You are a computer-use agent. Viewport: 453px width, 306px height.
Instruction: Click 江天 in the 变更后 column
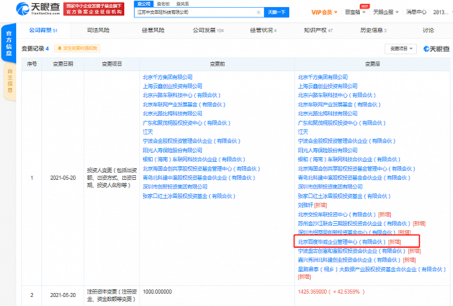303,132
